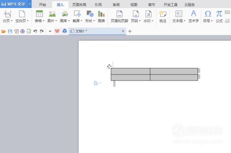Expand the 文本框 dropdown arrow
This screenshot has width=231, height=153.
click(x=185, y=21)
